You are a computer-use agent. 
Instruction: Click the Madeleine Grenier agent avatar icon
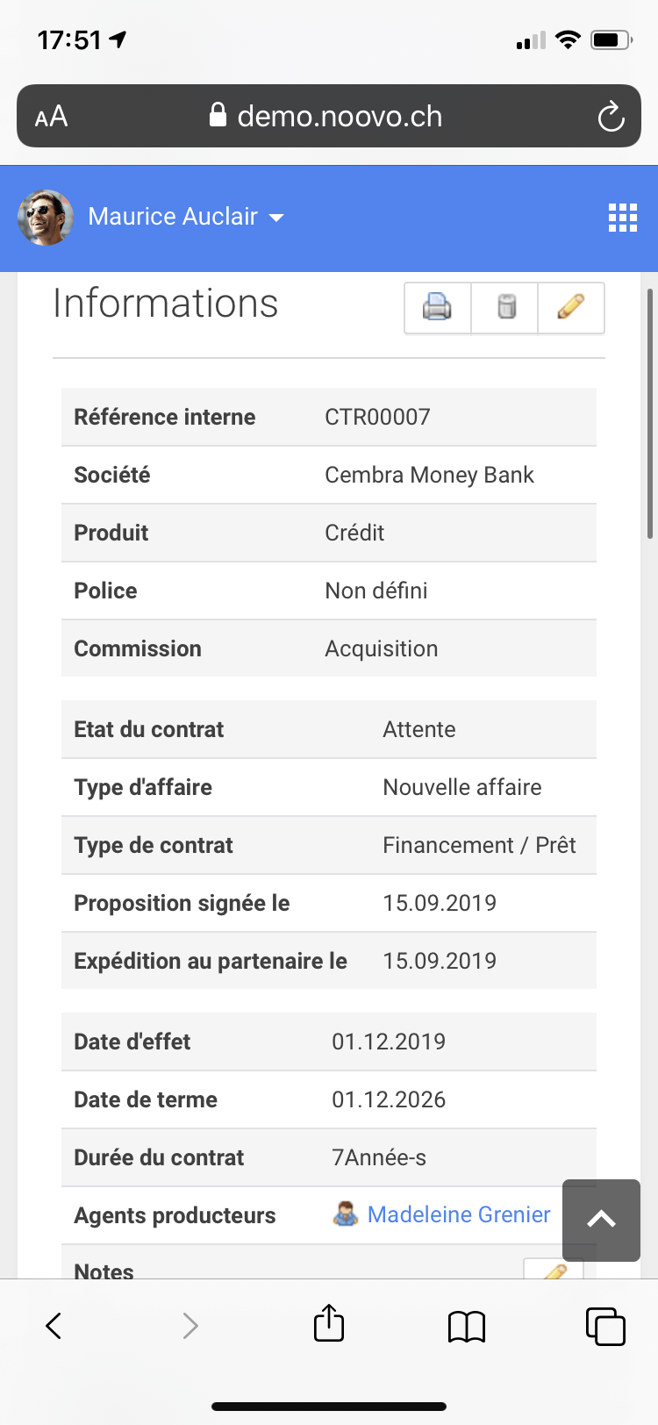point(346,1214)
